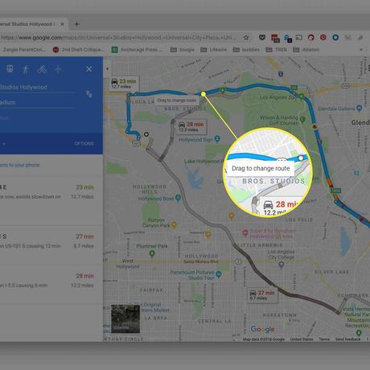Click the 28 min route label on map
This screenshot has width=370, height=370.
point(191,126)
